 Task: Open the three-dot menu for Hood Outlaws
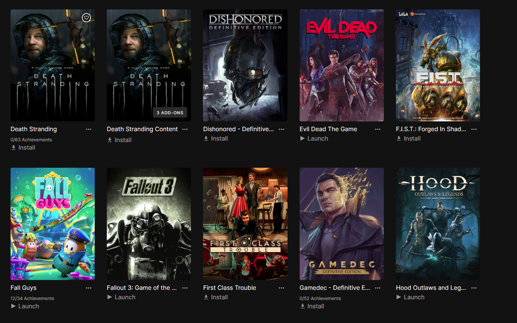coord(474,288)
